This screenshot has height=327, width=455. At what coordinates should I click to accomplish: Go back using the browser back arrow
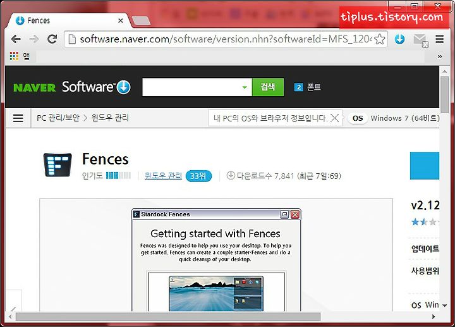[16, 39]
